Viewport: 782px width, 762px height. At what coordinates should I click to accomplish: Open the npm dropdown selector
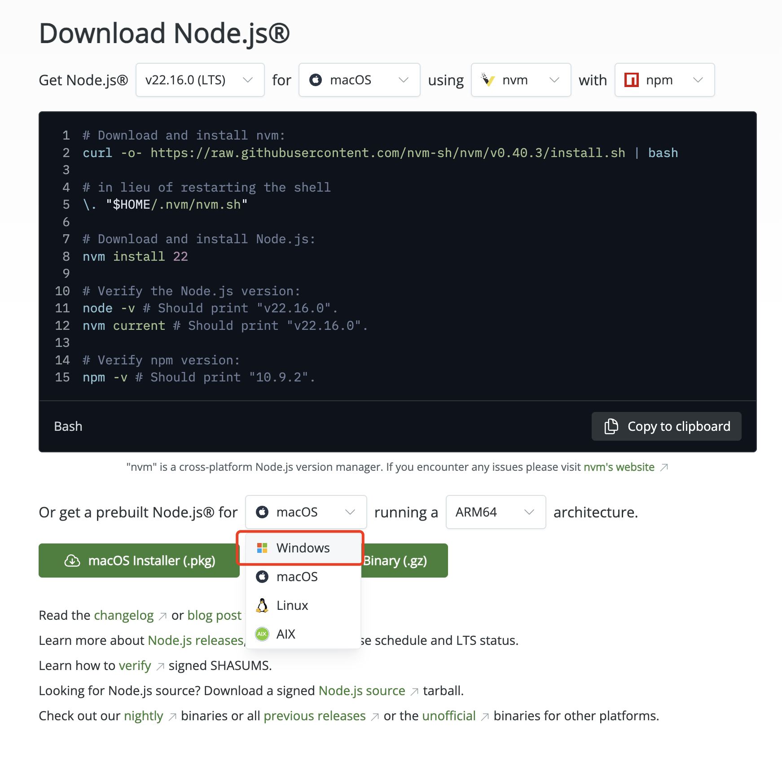664,80
